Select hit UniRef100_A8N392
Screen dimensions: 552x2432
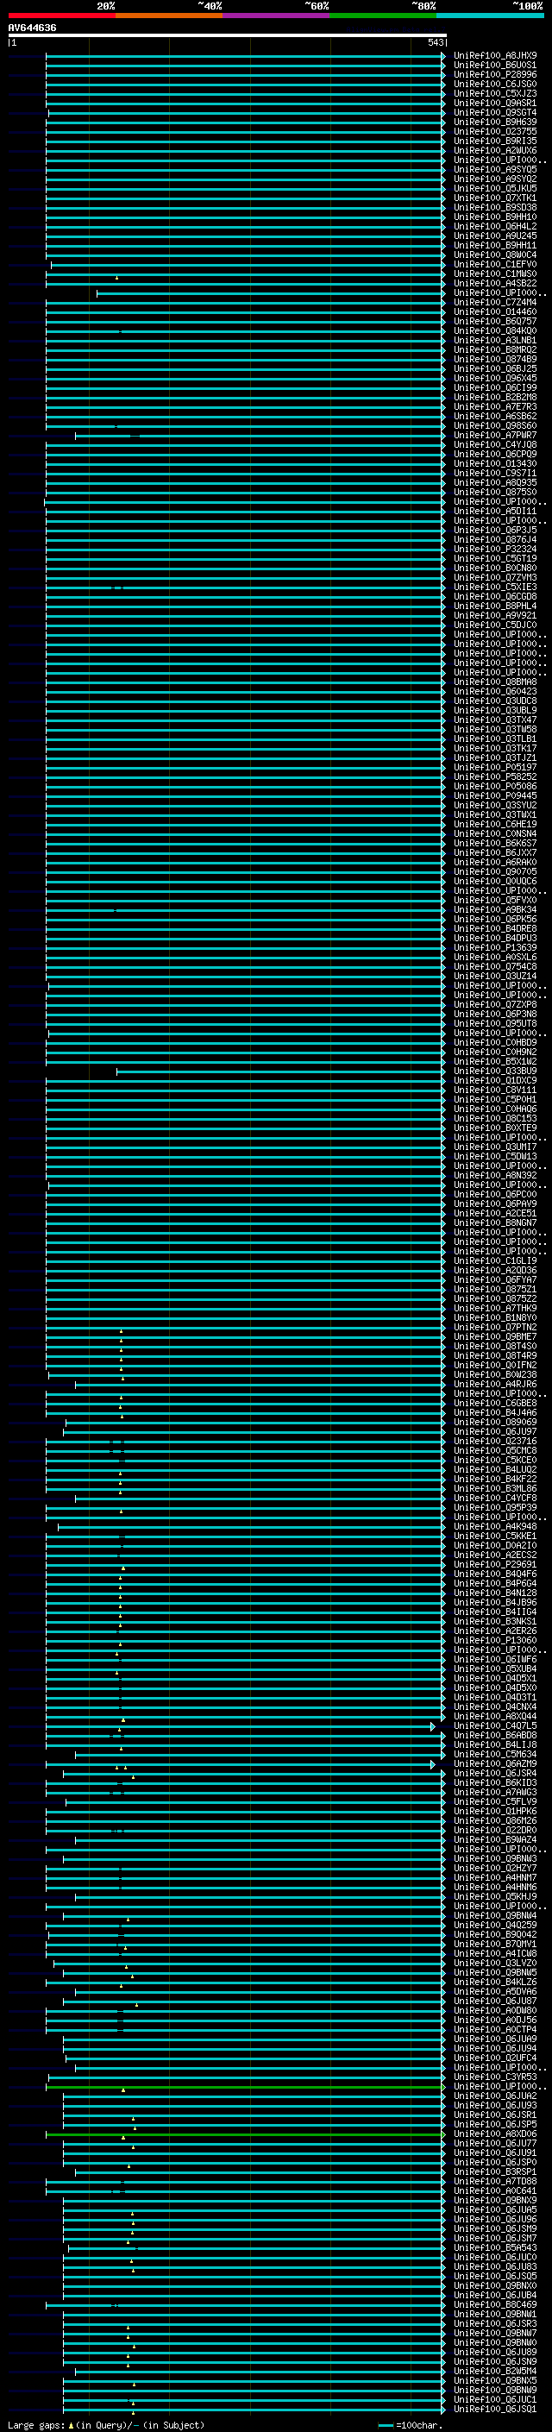495,1175
